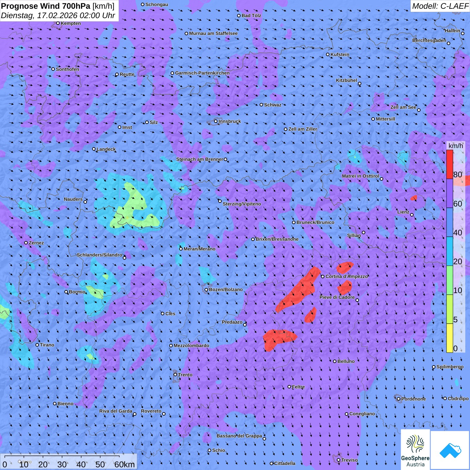Click the 'Kempten' label
The height and width of the screenshot is (470, 470).
(x=71, y=23)
